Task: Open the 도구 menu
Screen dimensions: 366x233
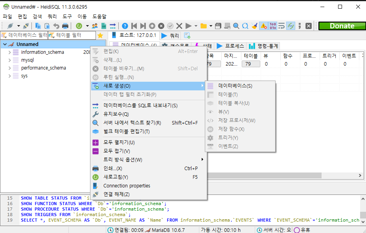Action: click(67, 17)
